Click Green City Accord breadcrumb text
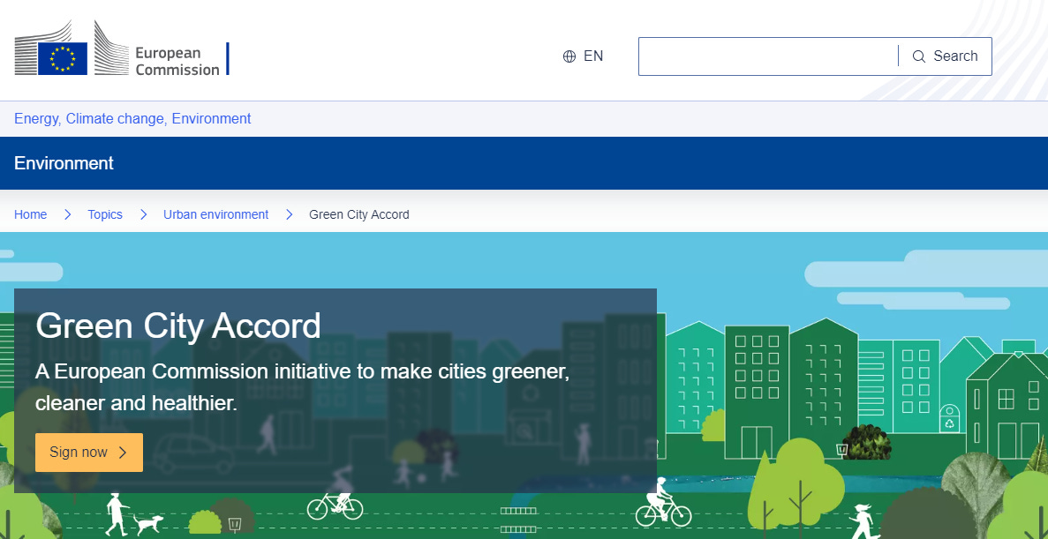 pos(359,214)
